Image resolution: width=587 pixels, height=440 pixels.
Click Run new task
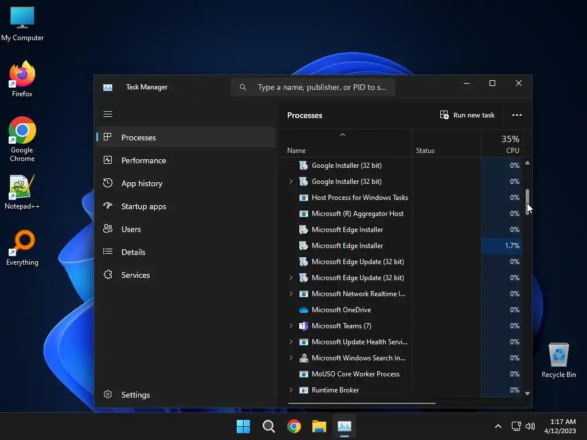coord(467,115)
